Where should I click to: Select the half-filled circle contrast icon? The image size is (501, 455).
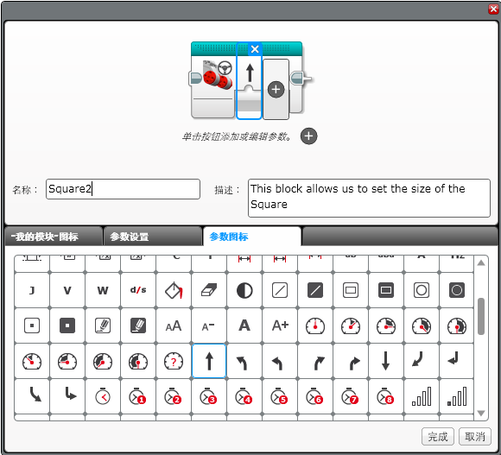[244, 290]
